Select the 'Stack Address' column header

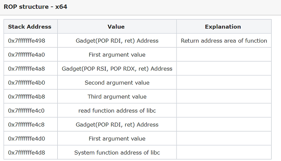coord(30,27)
